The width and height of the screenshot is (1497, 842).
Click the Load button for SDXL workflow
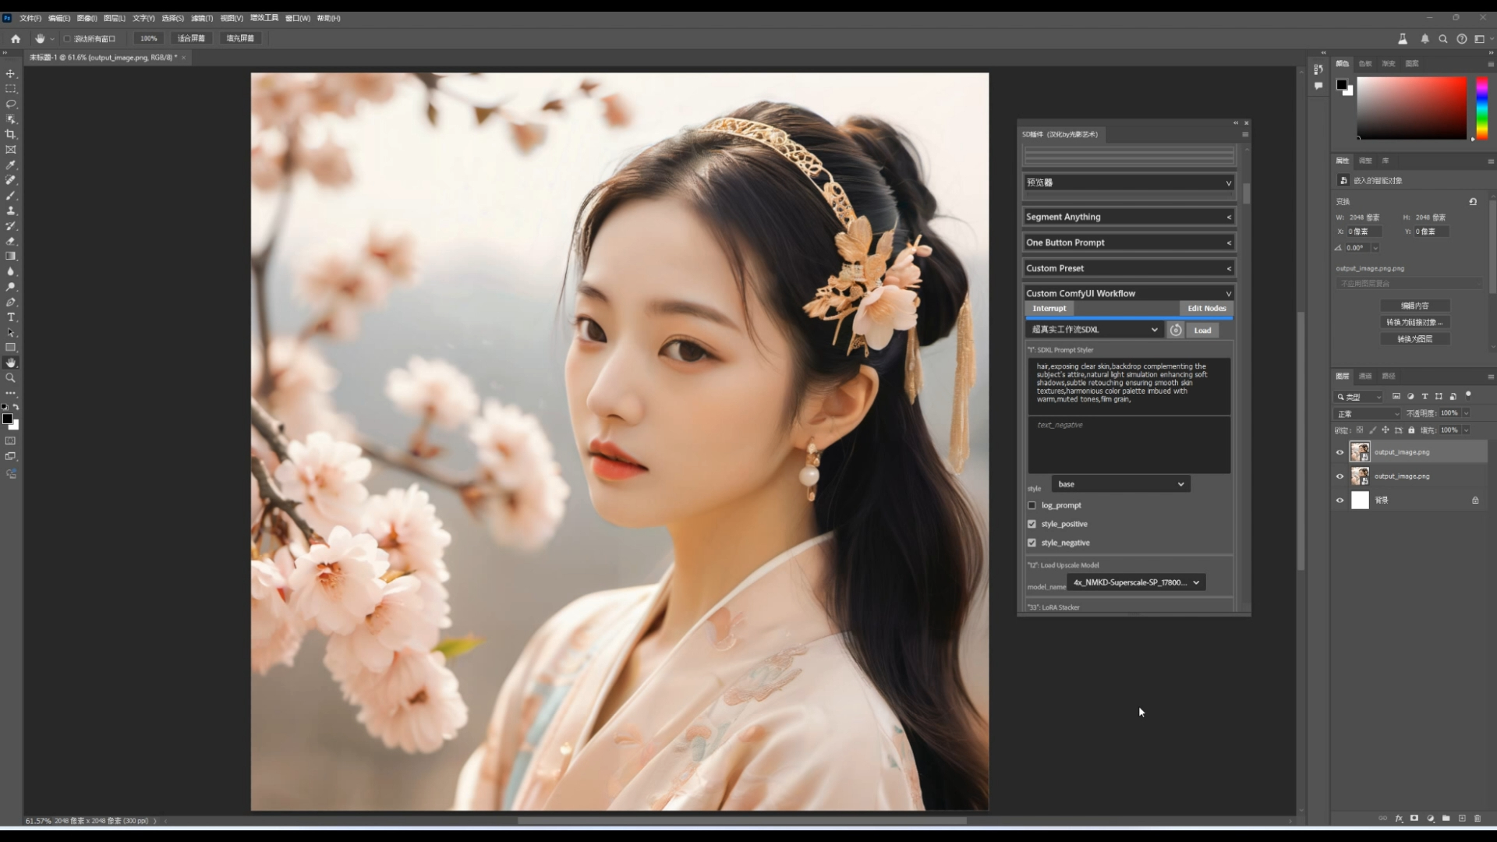coord(1202,329)
